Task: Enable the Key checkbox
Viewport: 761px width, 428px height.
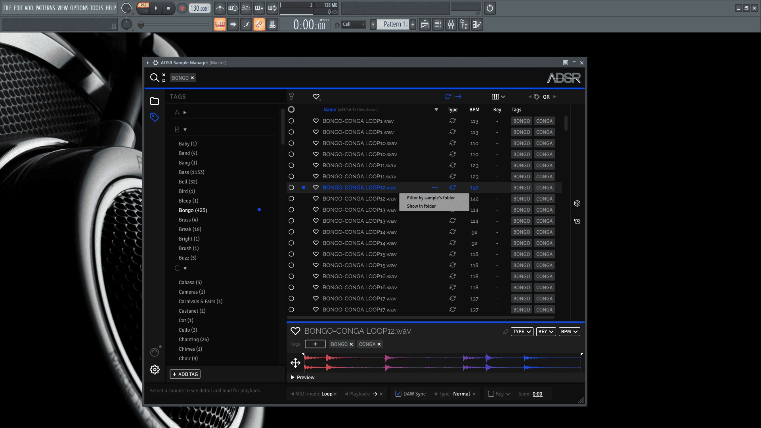Action: point(491,394)
